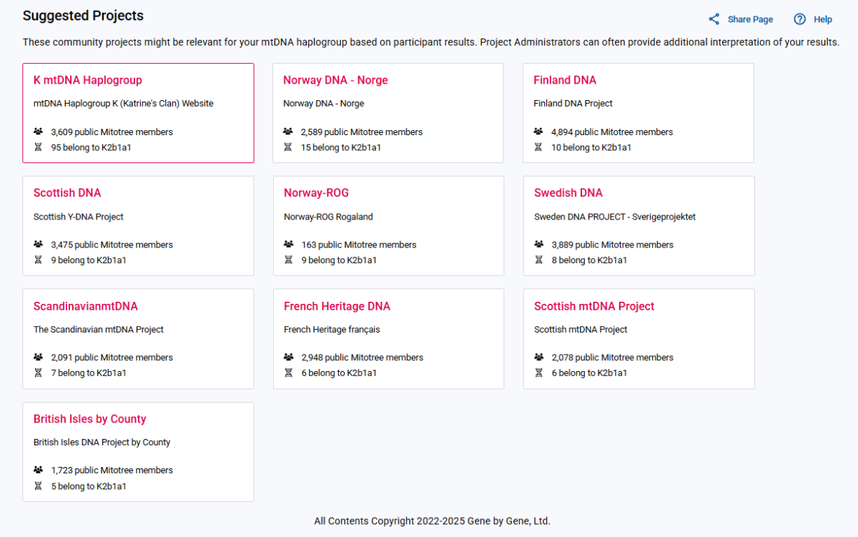
Task: Click members icon in British Isles by County card
Action: point(39,471)
